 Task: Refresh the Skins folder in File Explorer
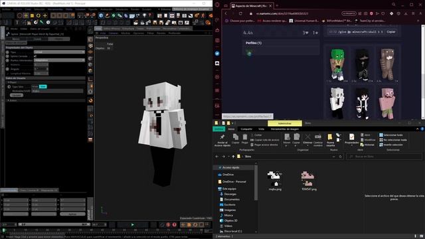click(x=341, y=157)
